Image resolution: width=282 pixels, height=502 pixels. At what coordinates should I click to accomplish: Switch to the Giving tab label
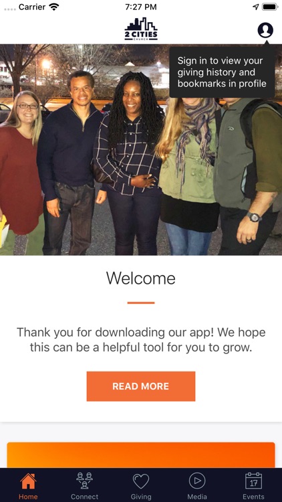(x=141, y=497)
